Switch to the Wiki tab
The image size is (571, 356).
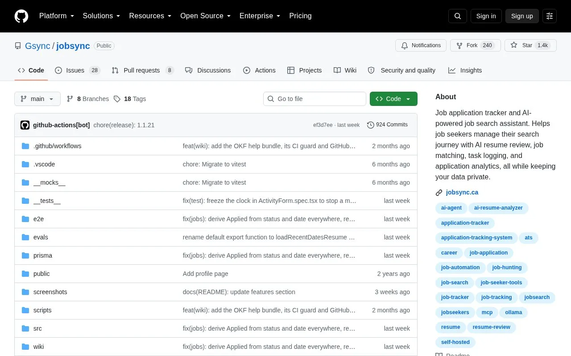pyautogui.click(x=345, y=70)
